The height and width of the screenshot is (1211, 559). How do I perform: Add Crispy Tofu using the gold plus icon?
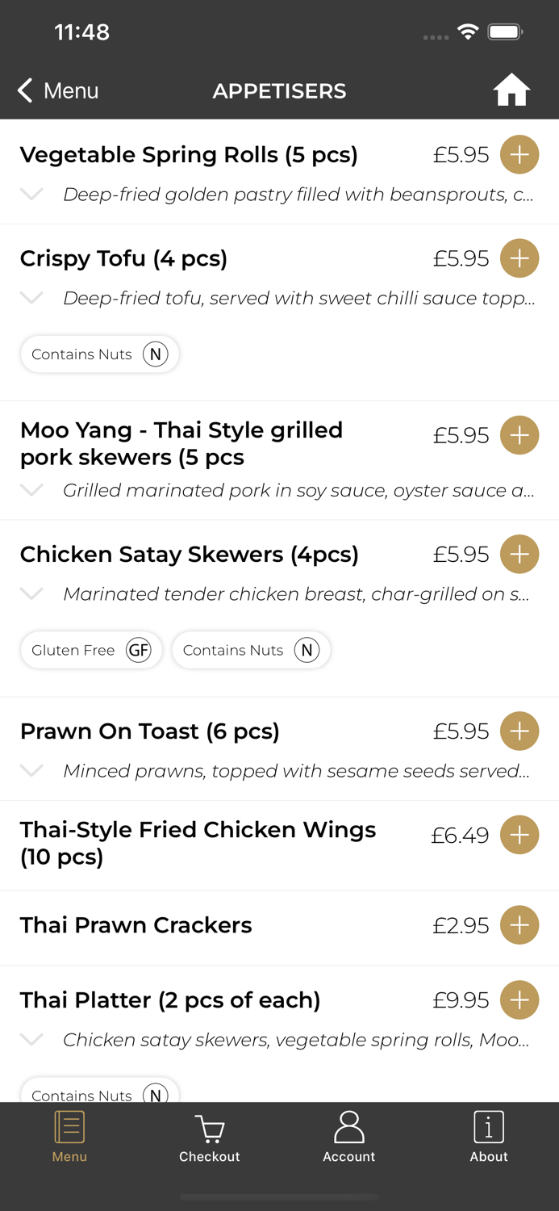tap(519, 258)
